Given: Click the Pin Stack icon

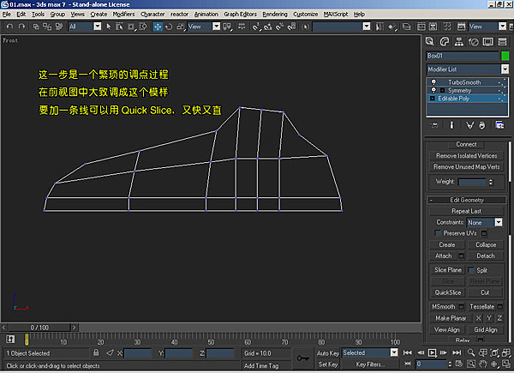Looking at the screenshot, I should (x=434, y=125).
